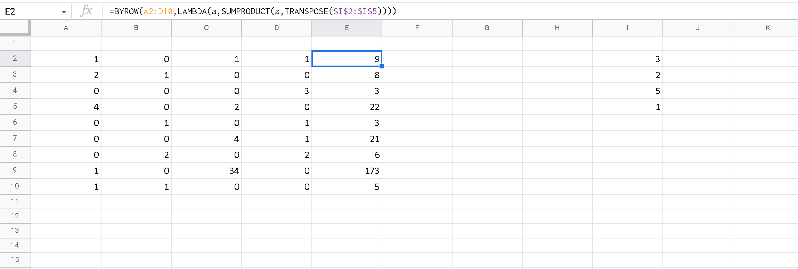Select column E header

coord(347,28)
